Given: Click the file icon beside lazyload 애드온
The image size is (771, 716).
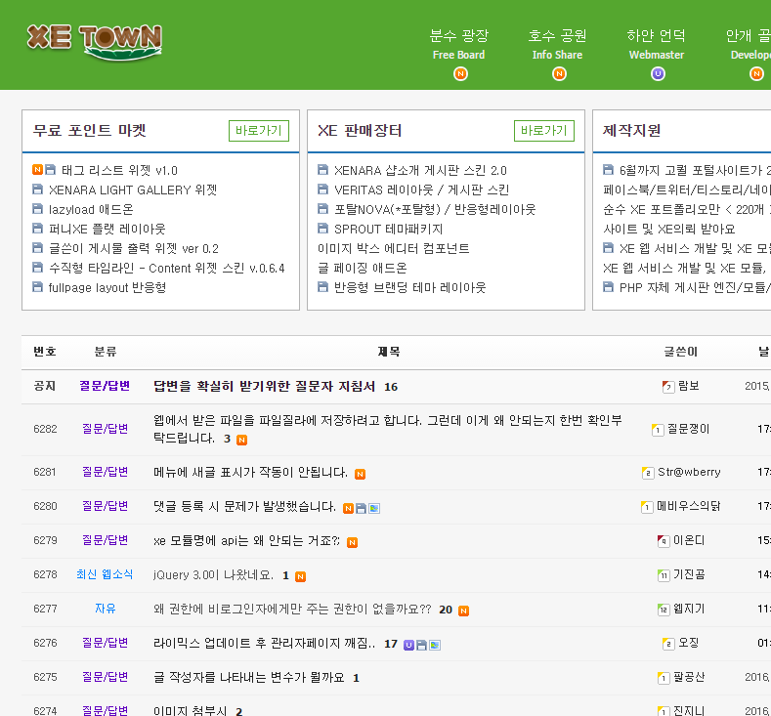Looking at the screenshot, I should tap(37, 209).
